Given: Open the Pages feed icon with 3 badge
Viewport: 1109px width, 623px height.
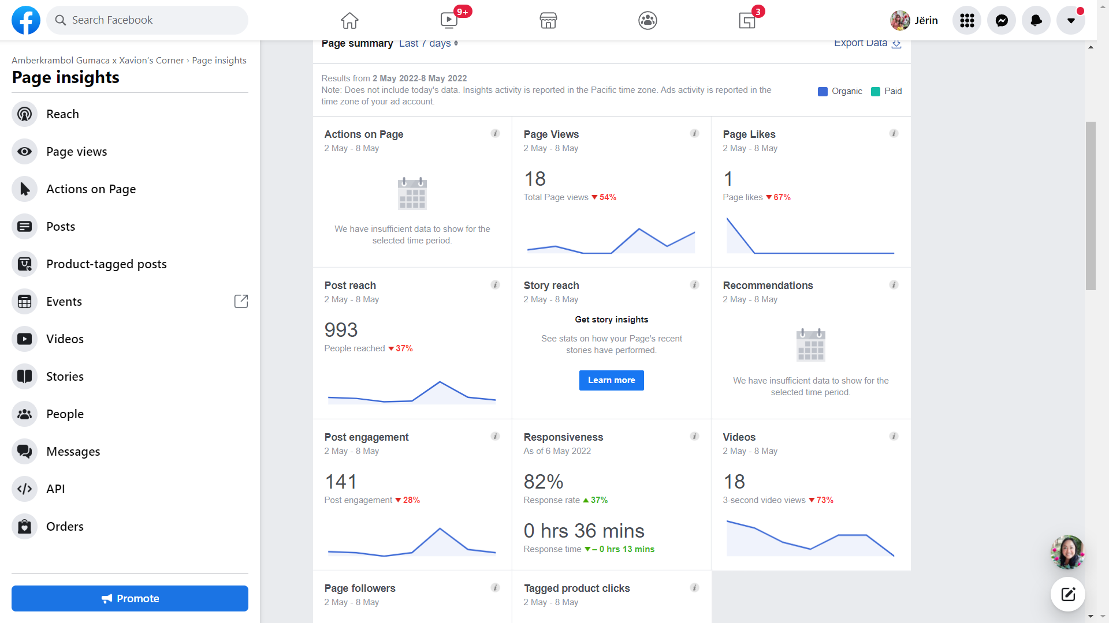Looking at the screenshot, I should [x=747, y=20].
